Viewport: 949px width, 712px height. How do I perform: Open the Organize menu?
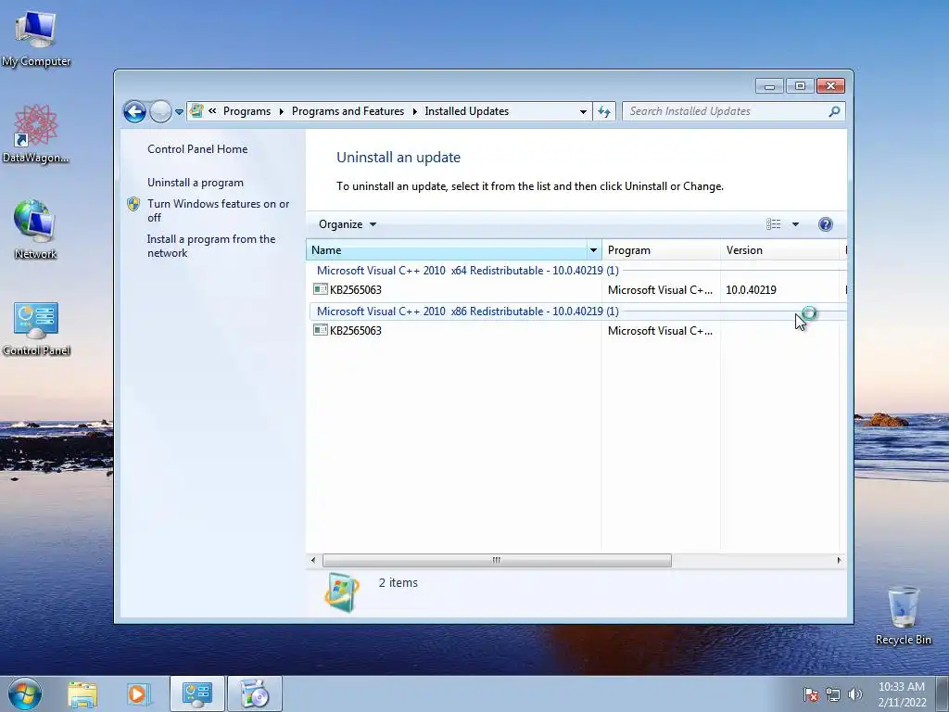[348, 224]
